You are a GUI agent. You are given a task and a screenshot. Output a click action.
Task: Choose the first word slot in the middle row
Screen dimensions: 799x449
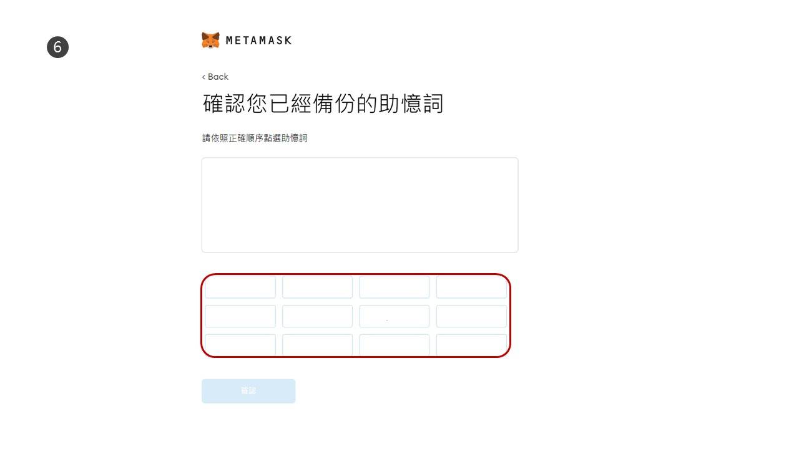(240, 316)
